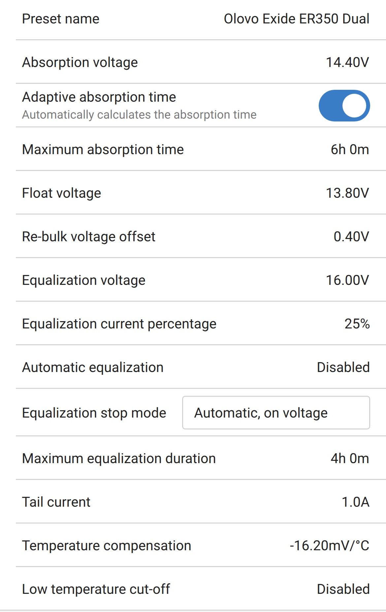Change the 4h 0m maximum equalization duration value
This screenshot has width=386, height=612.
tap(350, 459)
